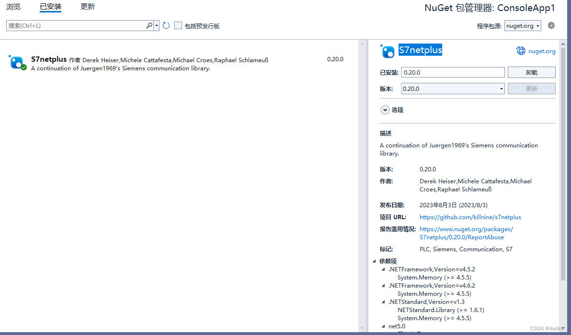Image resolution: width=571 pixels, height=335 pixels.
Task: Click the 卸载 uninstall button
Action: pyautogui.click(x=532, y=72)
